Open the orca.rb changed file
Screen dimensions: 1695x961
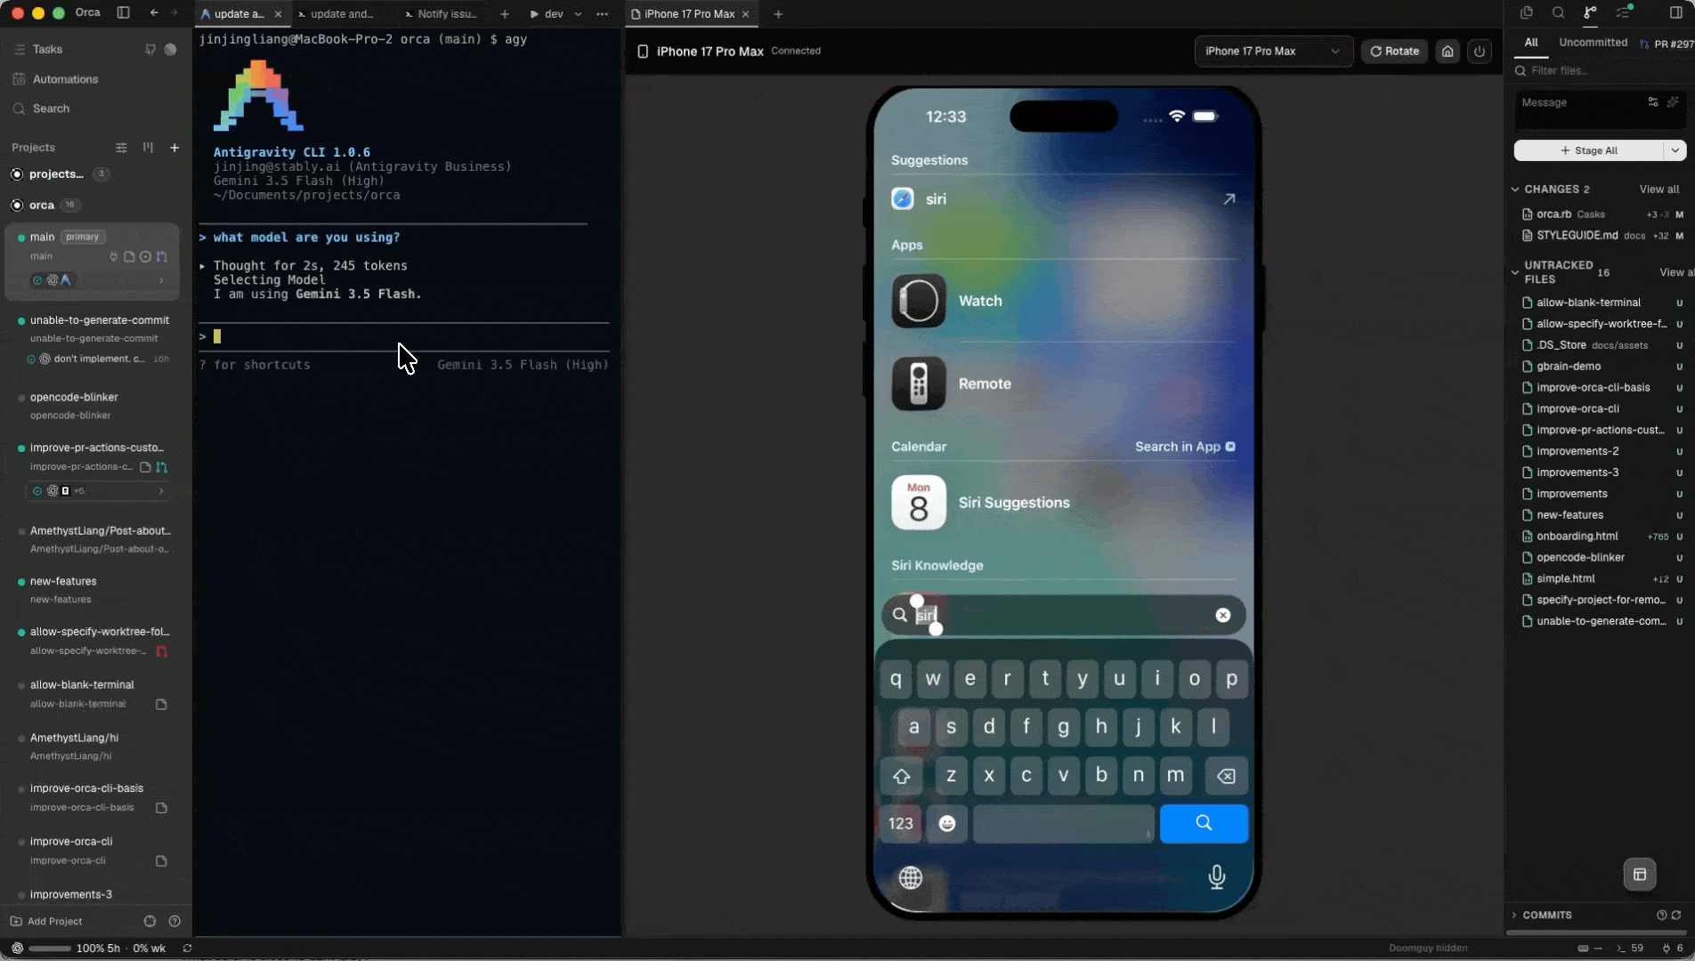click(x=1553, y=214)
